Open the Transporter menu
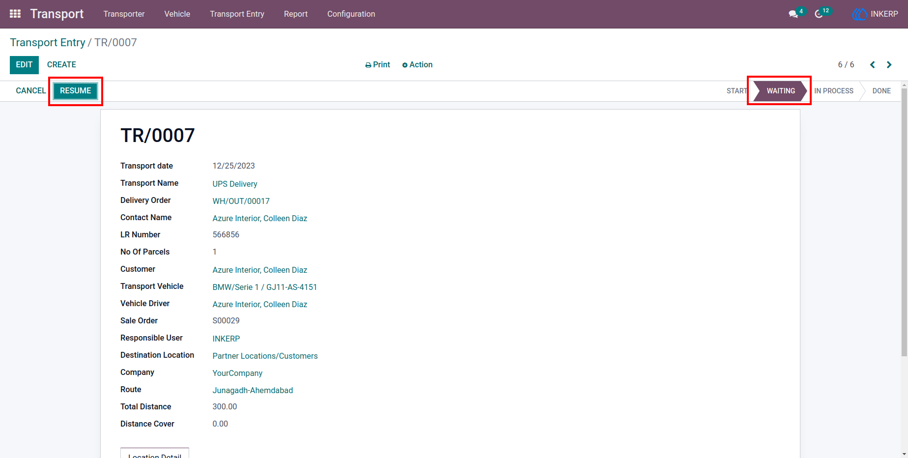908x458 pixels. point(124,14)
